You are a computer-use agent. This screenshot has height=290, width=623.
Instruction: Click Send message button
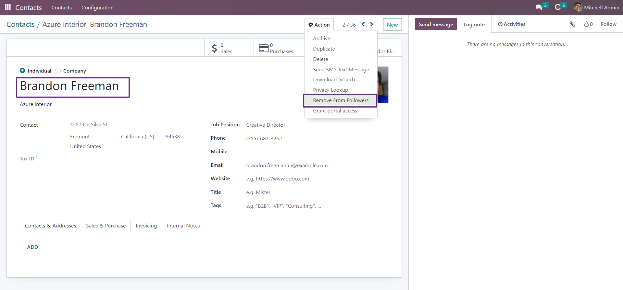[436, 24]
